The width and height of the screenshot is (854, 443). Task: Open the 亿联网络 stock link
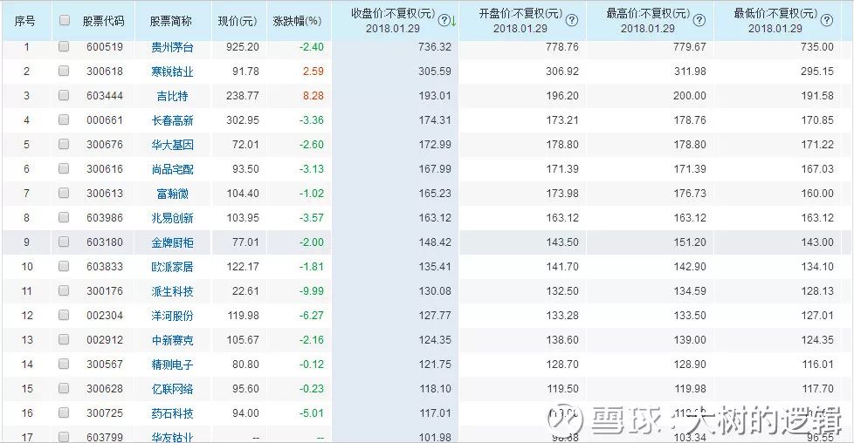coord(172,389)
